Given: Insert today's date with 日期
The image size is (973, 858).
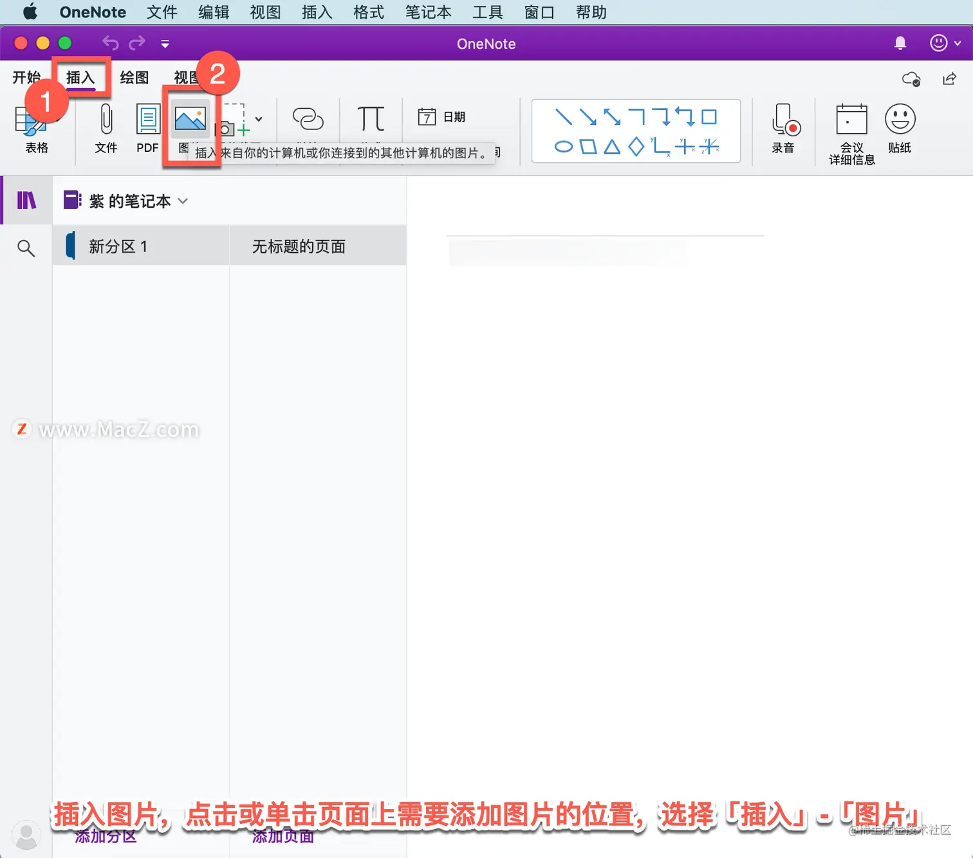Looking at the screenshot, I should 441,117.
